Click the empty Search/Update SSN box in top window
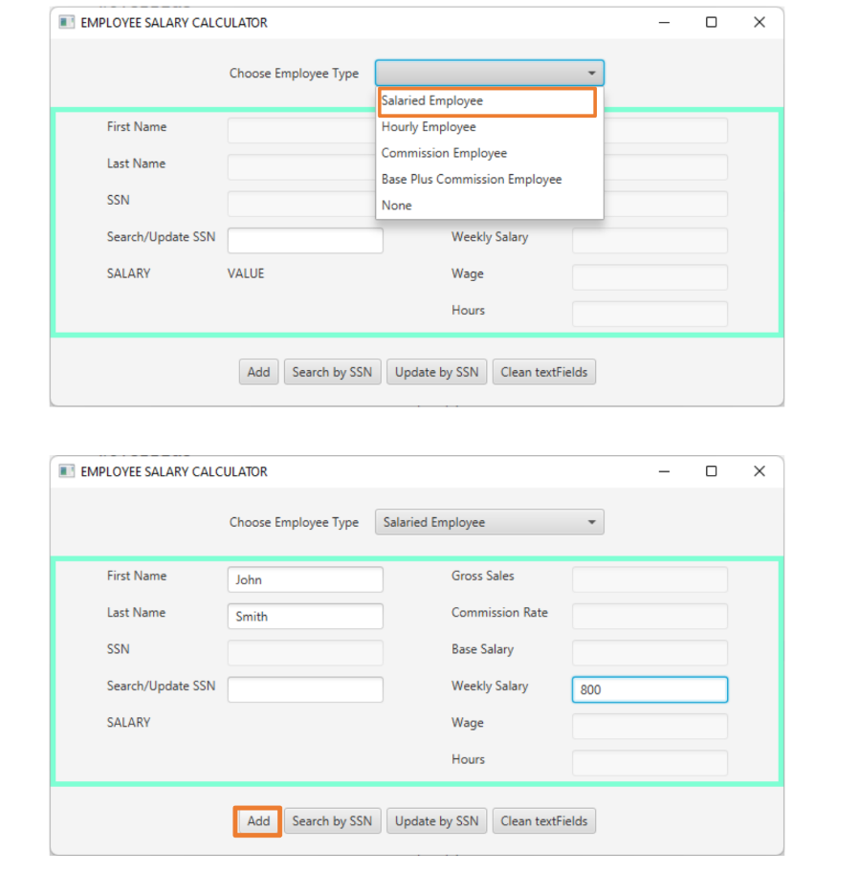 (x=304, y=240)
